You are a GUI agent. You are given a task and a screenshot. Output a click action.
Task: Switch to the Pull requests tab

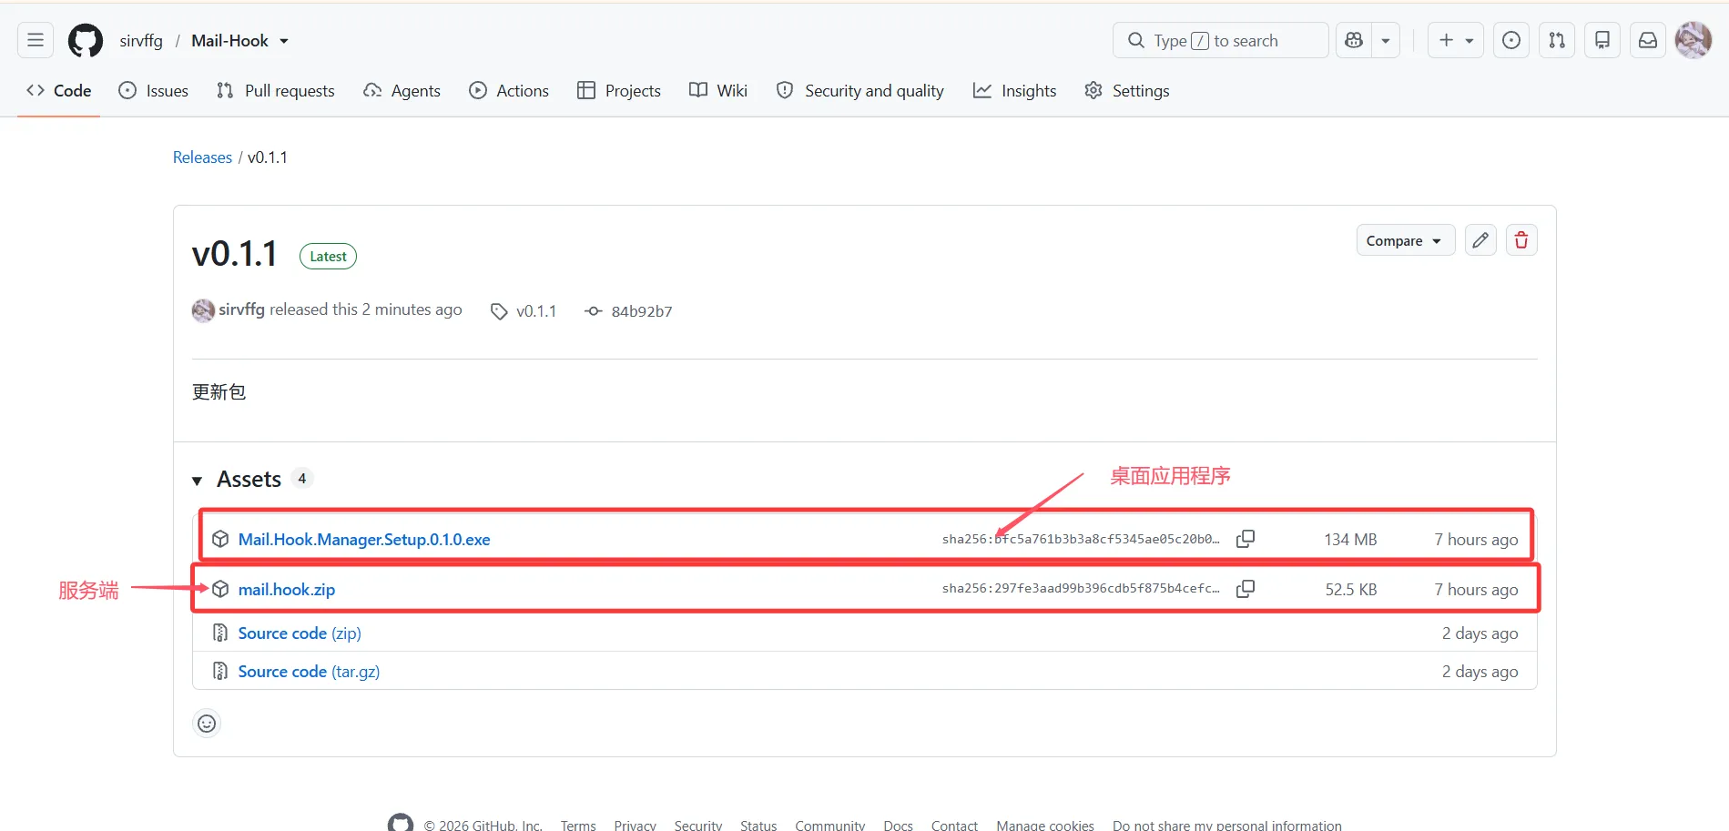click(x=276, y=91)
